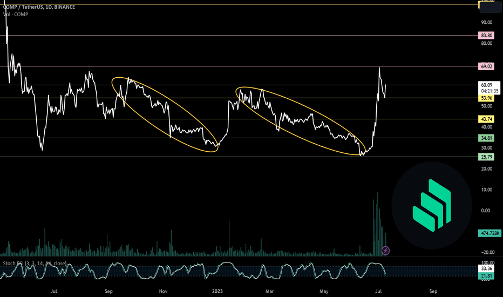Screen dimensions: 503x297
Task: Select the 83.80 price level label
Action: pyautogui.click(x=486, y=35)
